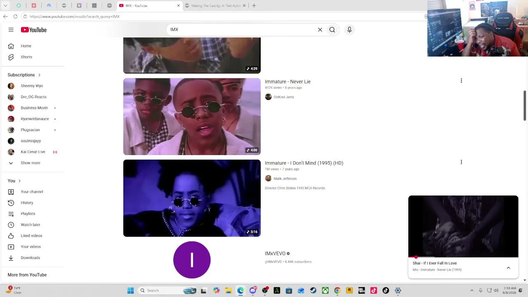
Task: Click the Windows taskbar Search box
Action: 168,290
